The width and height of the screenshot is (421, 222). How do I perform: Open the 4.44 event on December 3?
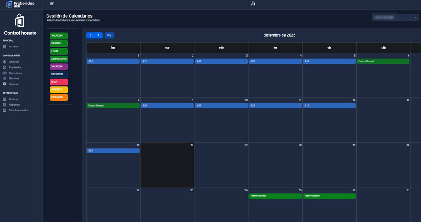pos(221,61)
